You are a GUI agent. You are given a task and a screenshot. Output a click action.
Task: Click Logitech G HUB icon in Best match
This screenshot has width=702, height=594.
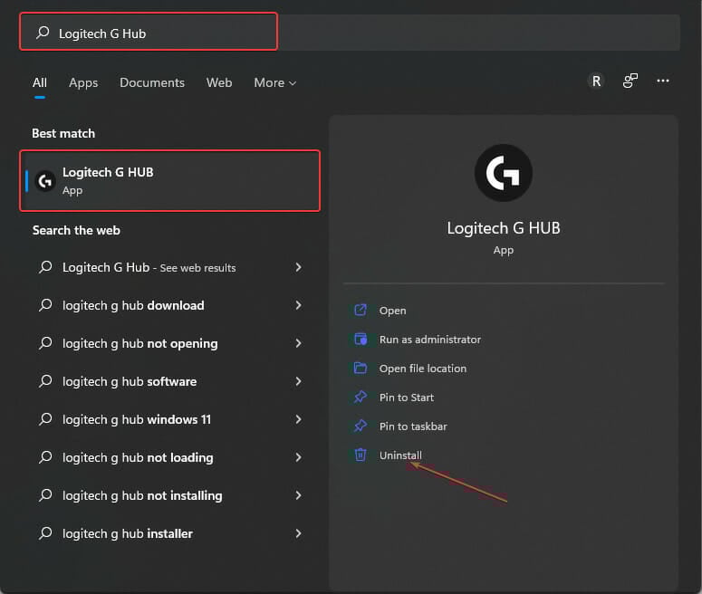(45, 181)
